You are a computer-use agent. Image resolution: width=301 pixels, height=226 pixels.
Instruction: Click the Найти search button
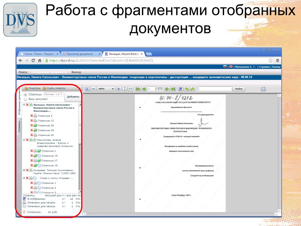pos(239,89)
